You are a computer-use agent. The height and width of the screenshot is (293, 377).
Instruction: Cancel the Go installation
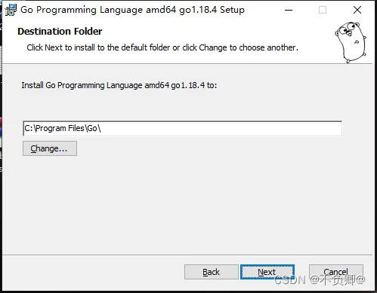[x=336, y=272]
